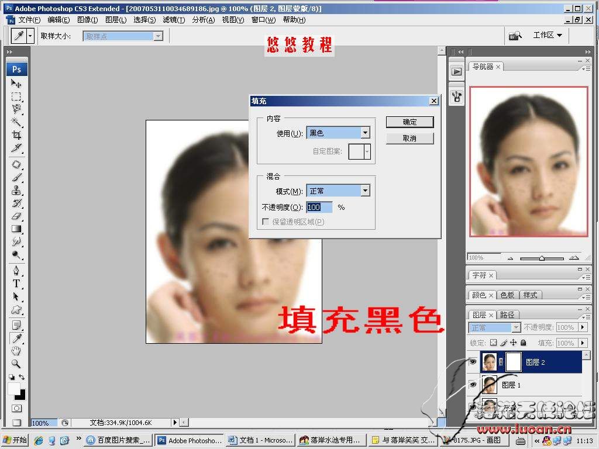
Task: Open the 图像 menu
Action: 88,20
